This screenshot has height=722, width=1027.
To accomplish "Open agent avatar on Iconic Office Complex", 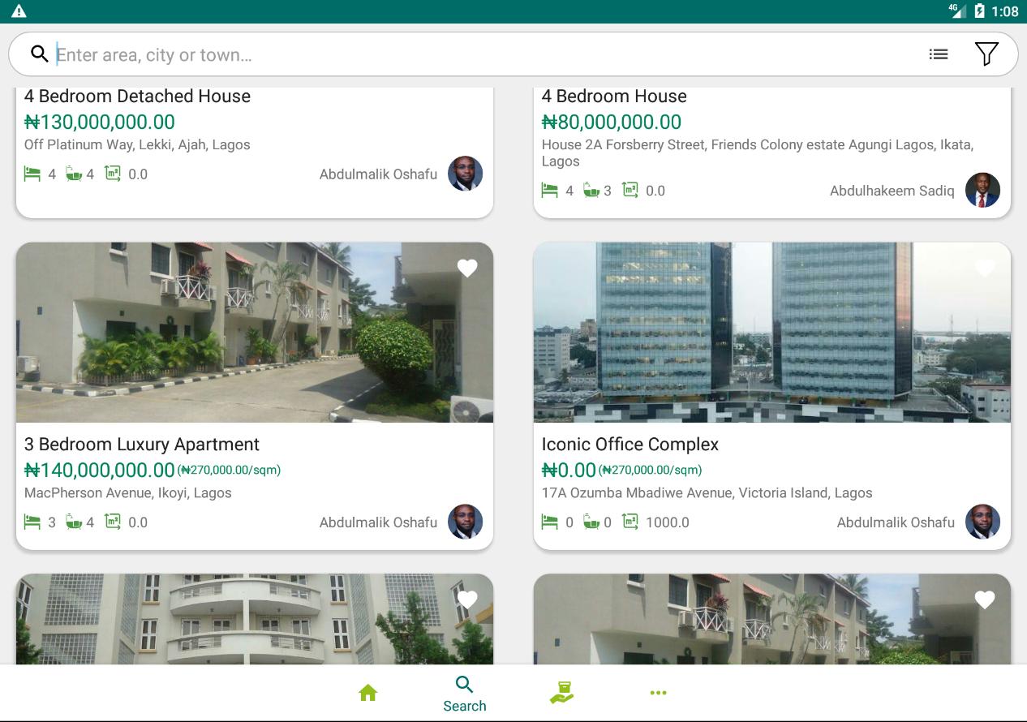I will click(983, 522).
